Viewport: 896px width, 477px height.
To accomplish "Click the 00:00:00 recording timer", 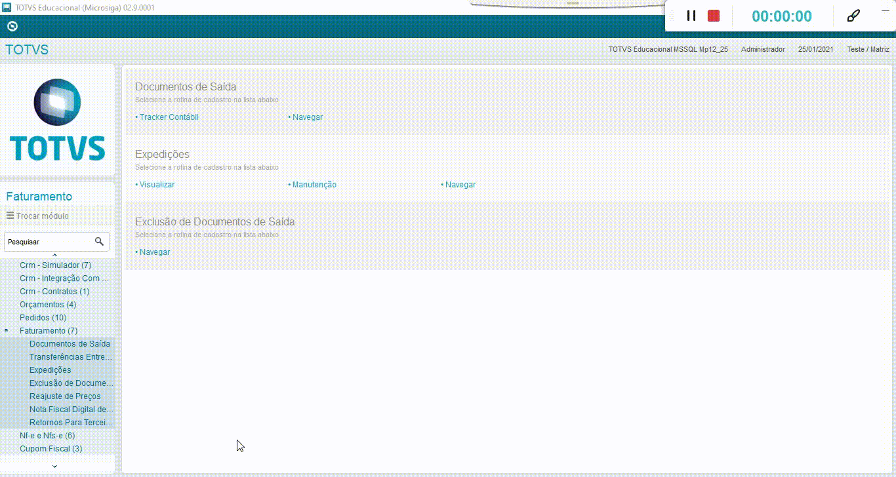I will pos(782,16).
